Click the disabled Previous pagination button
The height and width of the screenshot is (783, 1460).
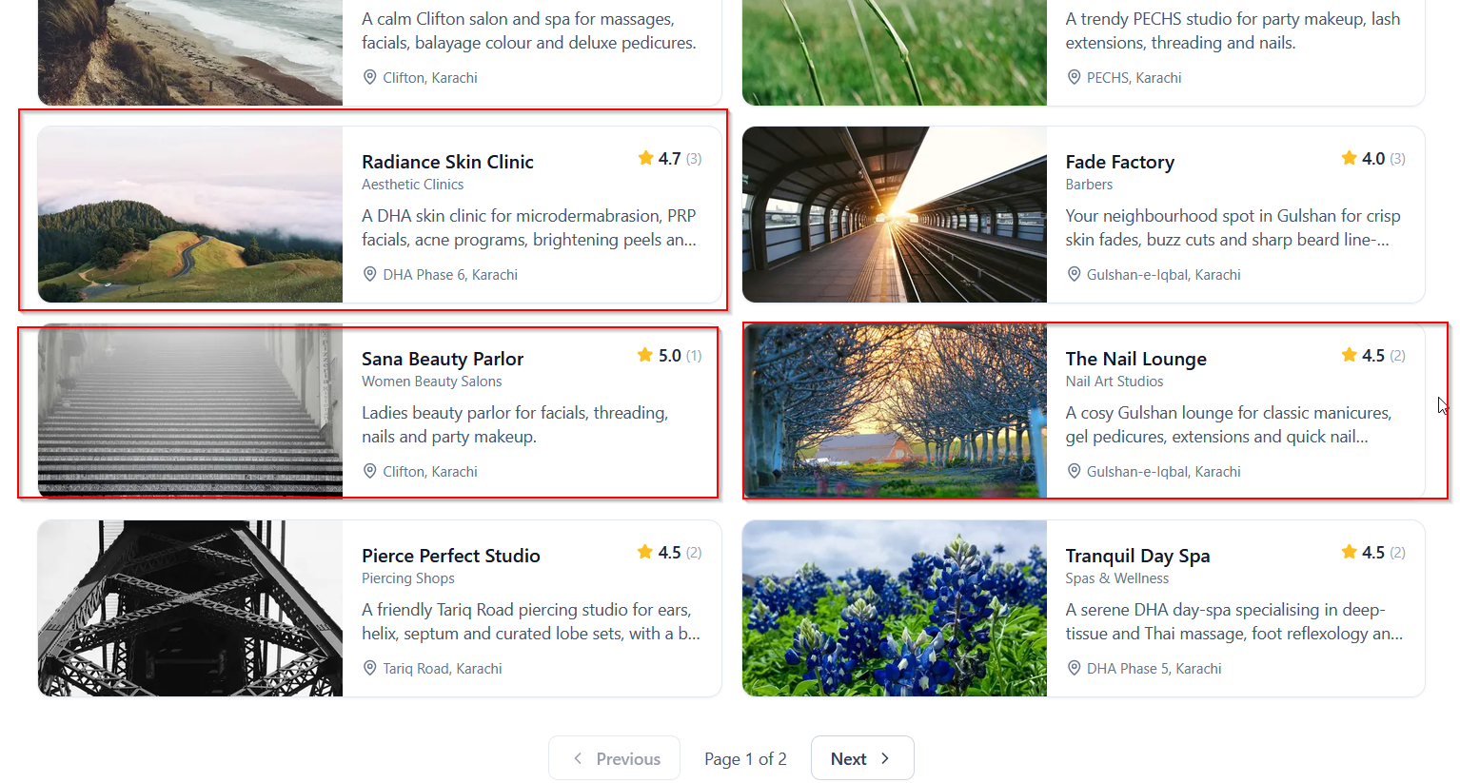point(614,758)
